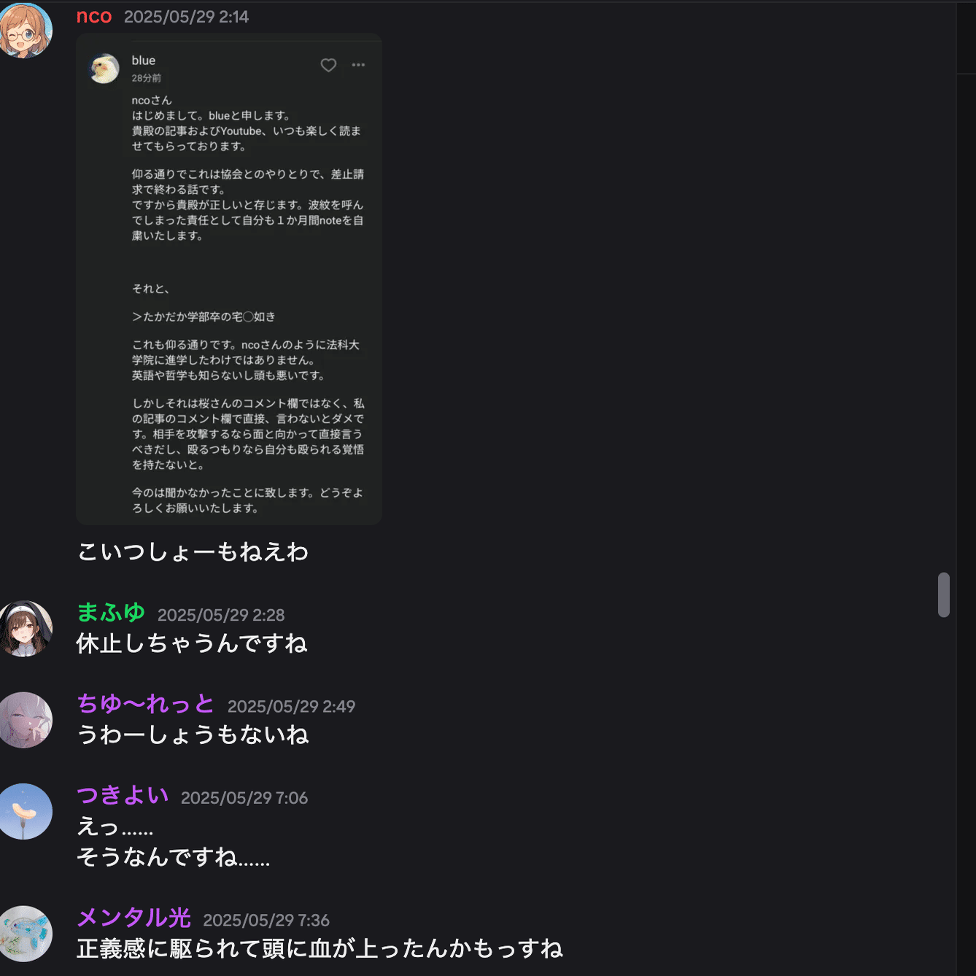
Task: Click the message 休止しちゃうんですね
Action: coord(193,643)
